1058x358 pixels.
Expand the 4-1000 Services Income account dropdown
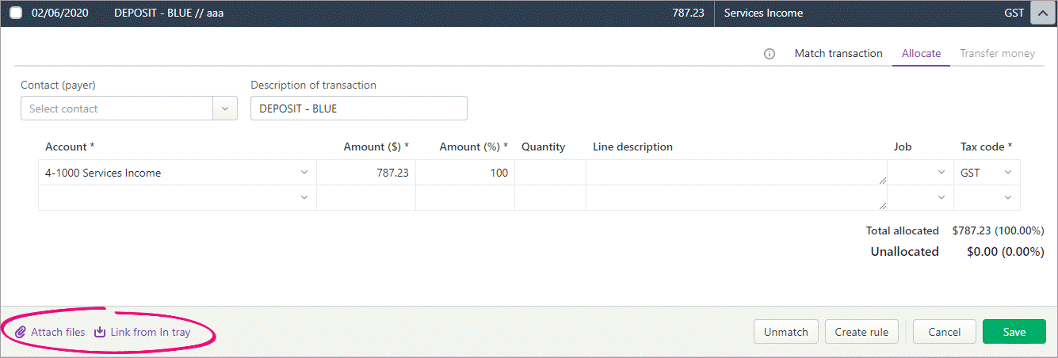[x=304, y=173]
